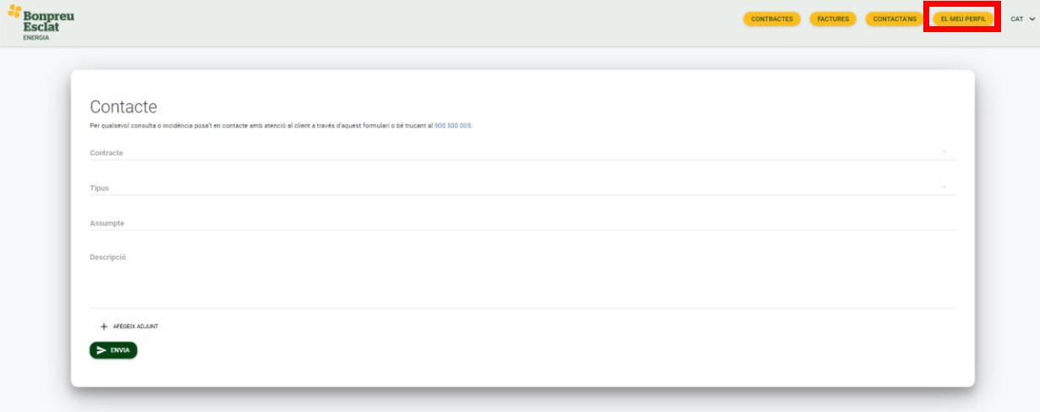
Task: Click the 900 500 005 phone link
Action: tap(453, 126)
